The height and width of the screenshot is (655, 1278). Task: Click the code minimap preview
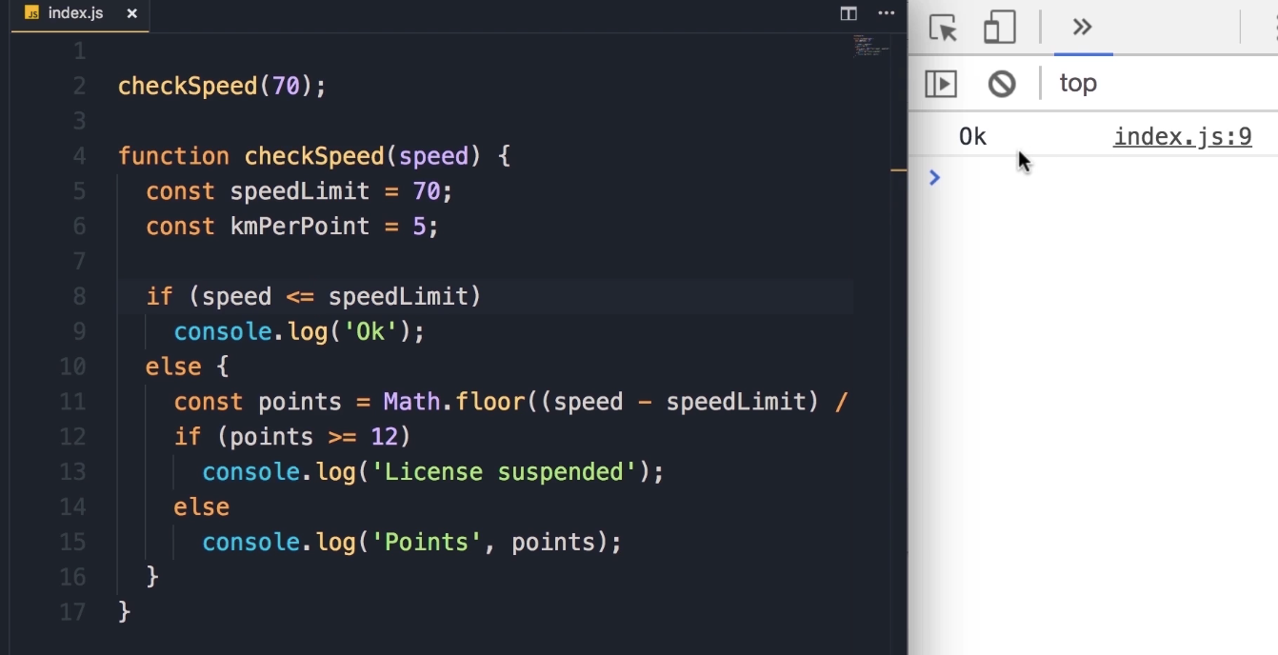click(870, 46)
